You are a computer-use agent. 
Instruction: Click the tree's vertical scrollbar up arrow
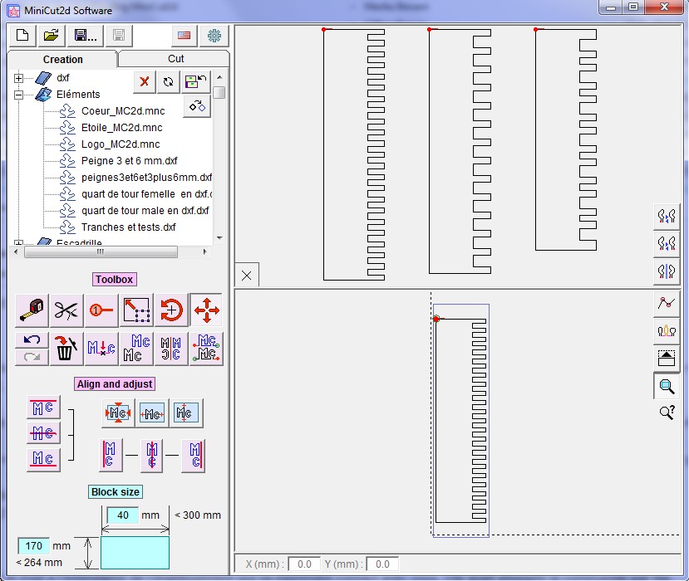click(219, 77)
